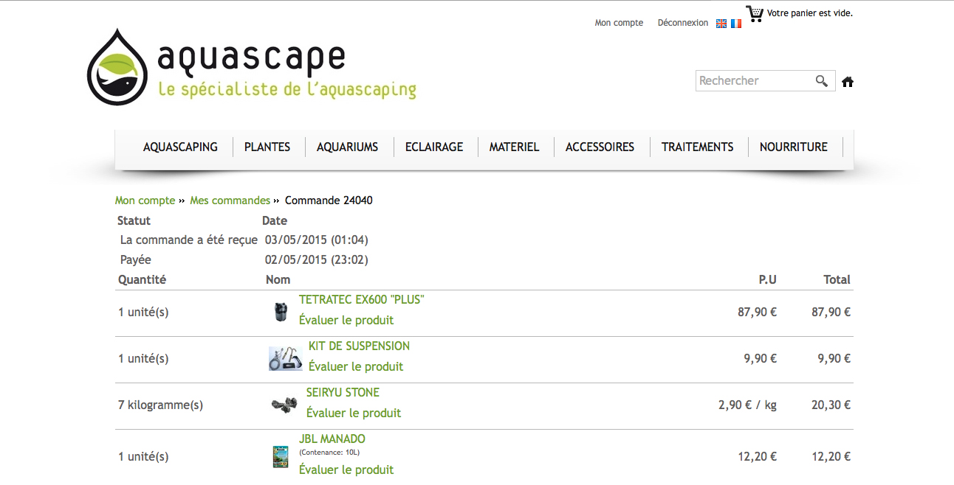Click the "20,30 €" total cell
This screenshot has width=954, height=485.
point(831,405)
